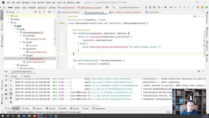Switch to V2__update_employees_table.sql tab
This screenshot has height=118, width=209.
[x=126, y=12]
